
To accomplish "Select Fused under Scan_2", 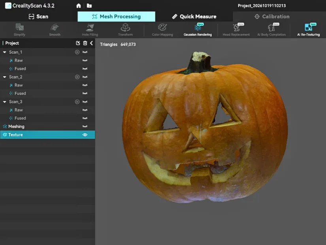I will tap(47, 93).
